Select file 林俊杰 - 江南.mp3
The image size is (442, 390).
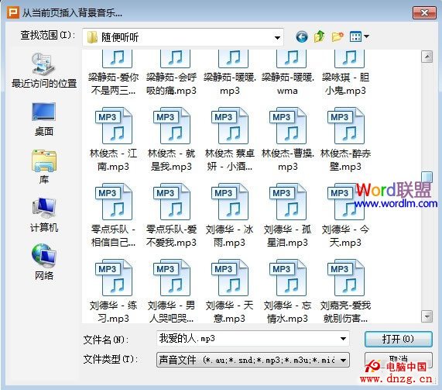point(114,140)
